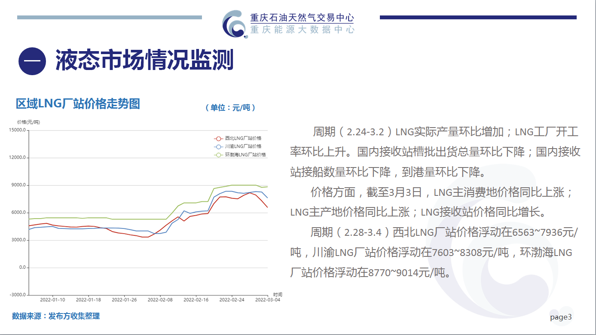Click the paragraph line starting 周期（2.28-3.4）
596x335 pixels.
pyautogui.click(x=444, y=232)
